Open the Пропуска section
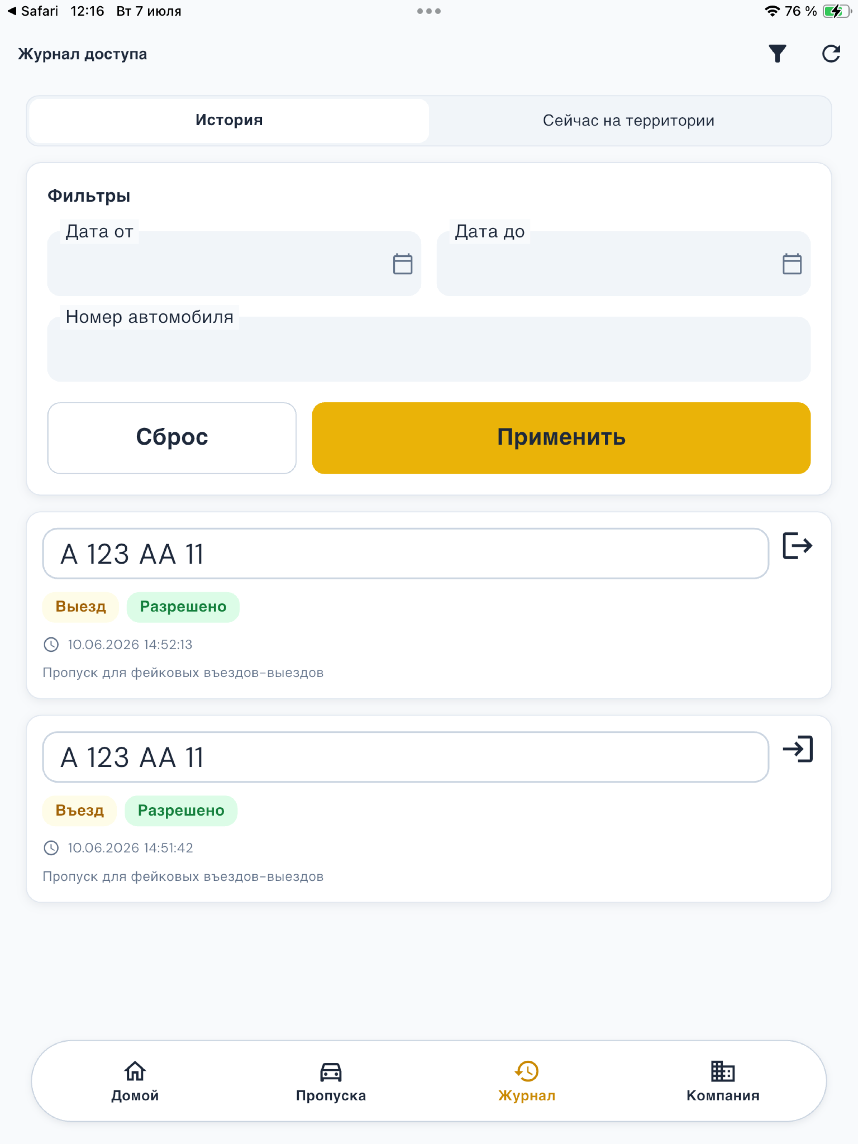The height and width of the screenshot is (1144, 858). coord(331,1081)
